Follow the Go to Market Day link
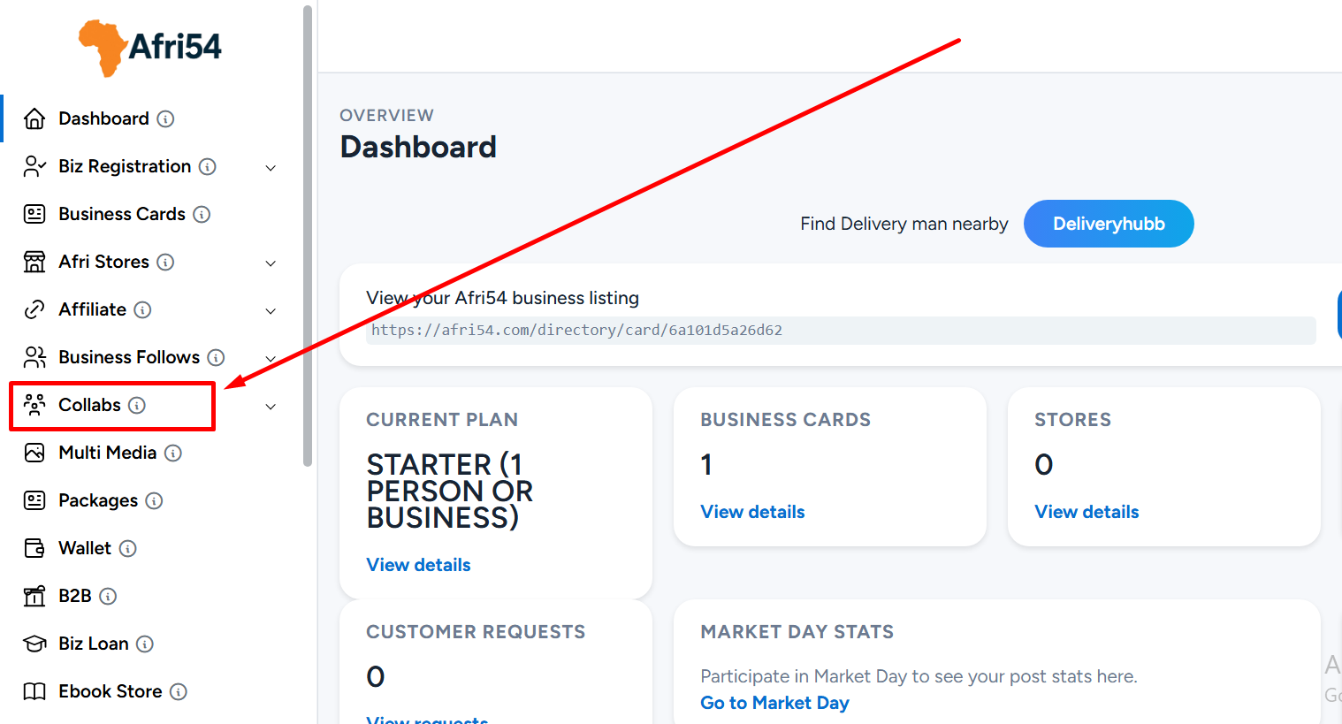This screenshot has height=724, width=1342. pyautogui.click(x=774, y=703)
